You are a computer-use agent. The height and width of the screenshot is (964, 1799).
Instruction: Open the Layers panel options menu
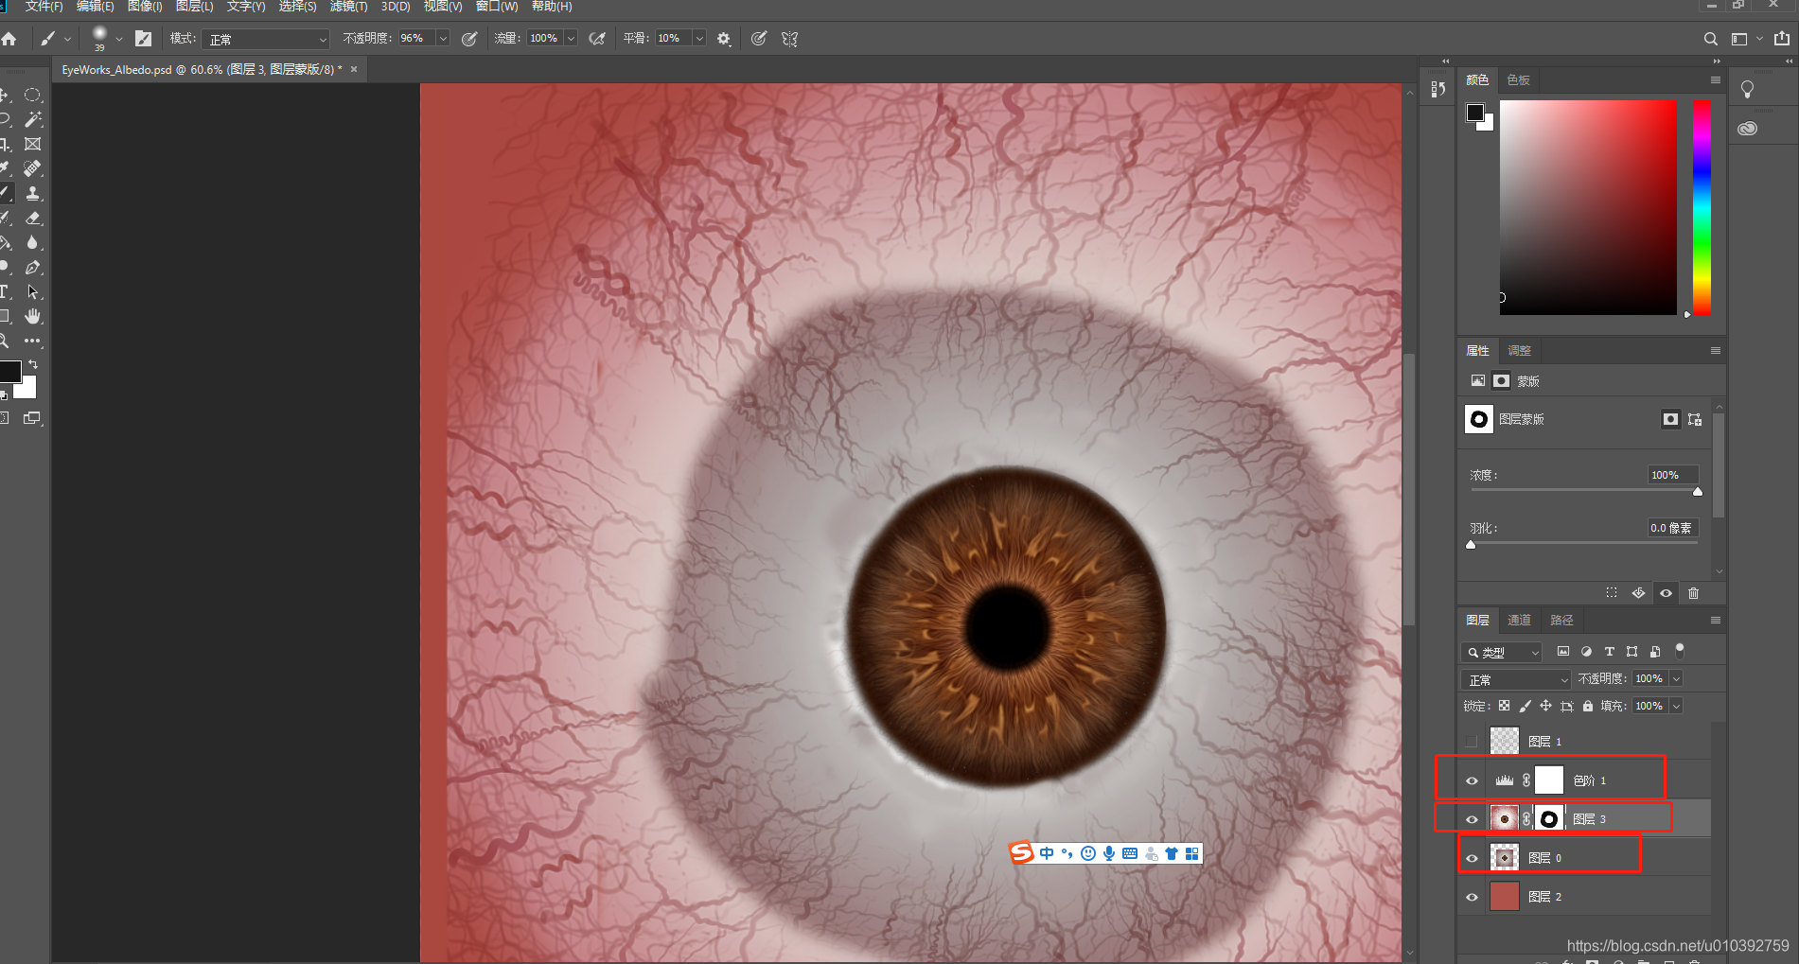1716,621
